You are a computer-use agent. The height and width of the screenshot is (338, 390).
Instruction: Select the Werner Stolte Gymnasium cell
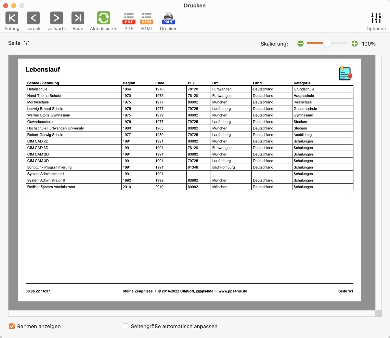point(73,115)
